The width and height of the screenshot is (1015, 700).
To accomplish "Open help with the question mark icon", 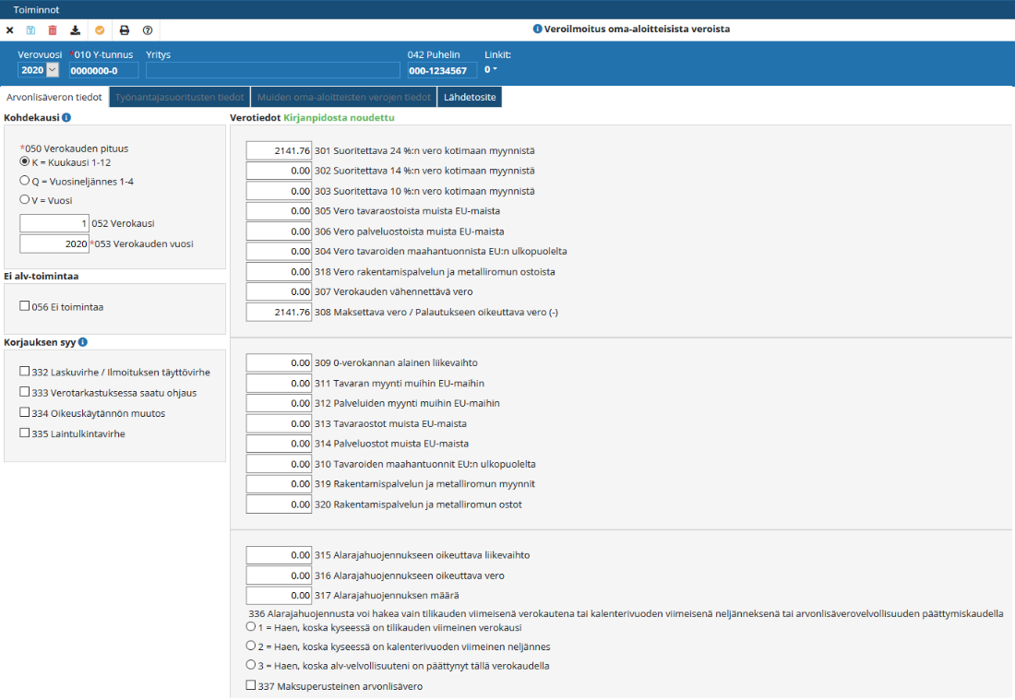I will (148, 30).
